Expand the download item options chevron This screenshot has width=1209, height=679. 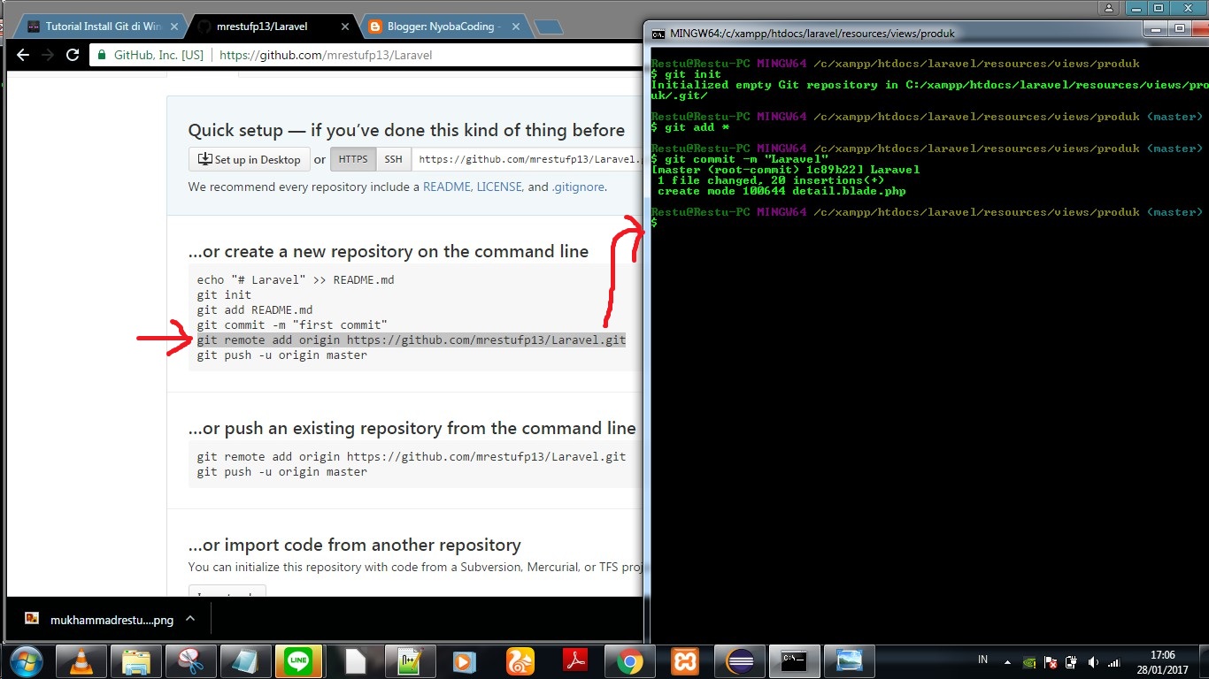tap(192, 620)
